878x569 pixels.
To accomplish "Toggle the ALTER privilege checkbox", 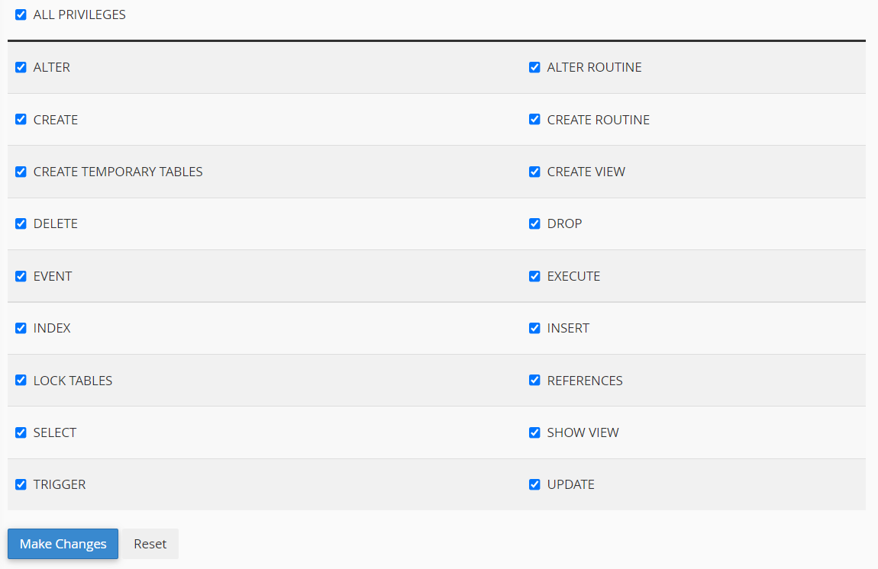I will [20, 67].
